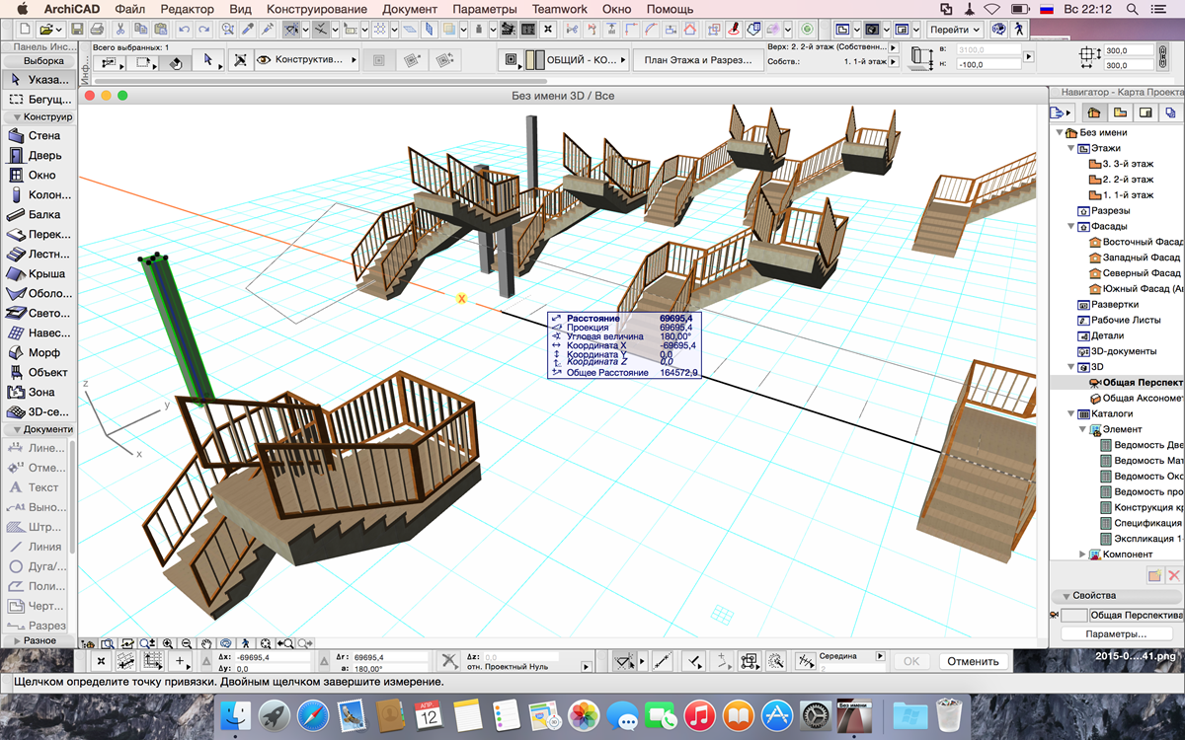Click the Print icon in the toolbar
Screen dimensions: 1185x740
point(95,30)
